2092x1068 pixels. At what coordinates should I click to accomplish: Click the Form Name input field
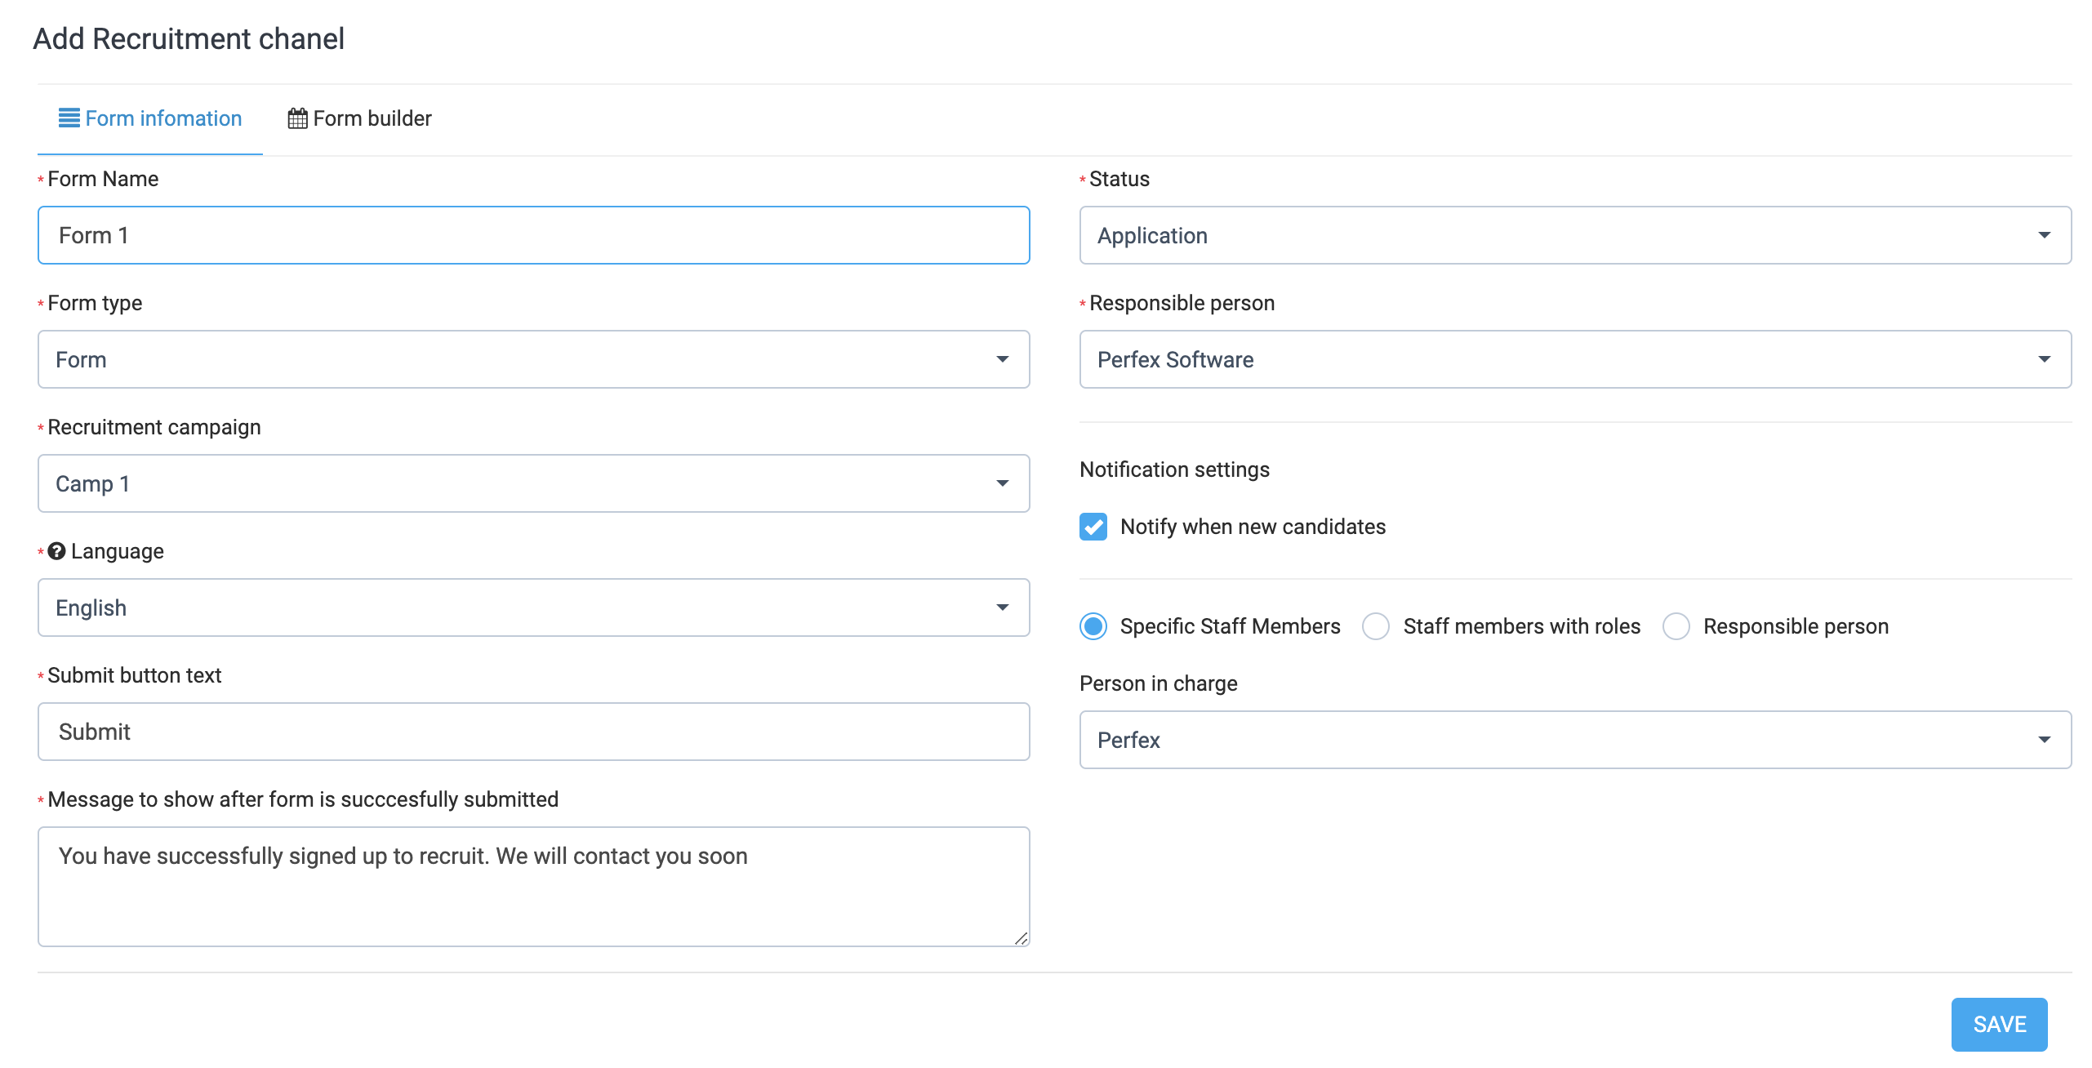pyautogui.click(x=533, y=235)
